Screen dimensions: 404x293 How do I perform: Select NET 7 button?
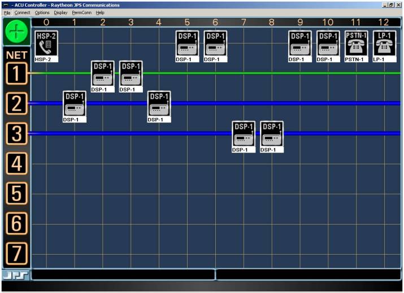tap(16, 253)
